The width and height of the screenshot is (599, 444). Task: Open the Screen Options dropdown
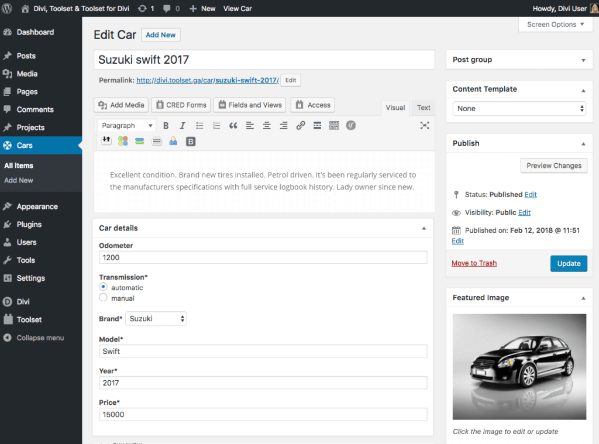click(556, 25)
